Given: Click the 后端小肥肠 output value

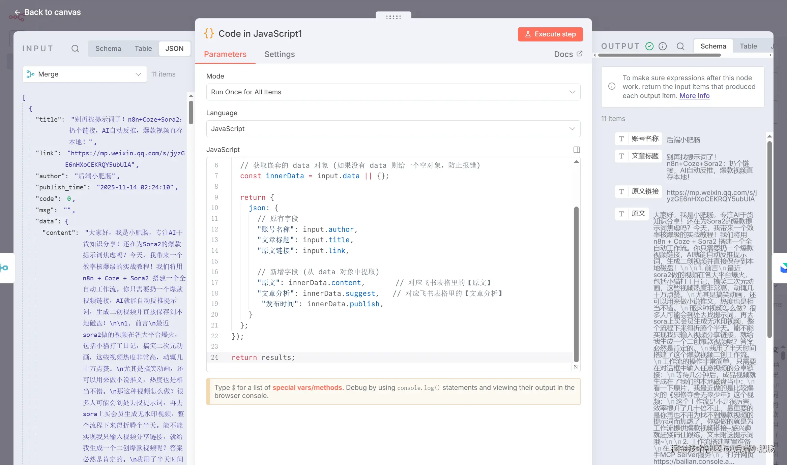Looking at the screenshot, I should [x=683, y=139].
